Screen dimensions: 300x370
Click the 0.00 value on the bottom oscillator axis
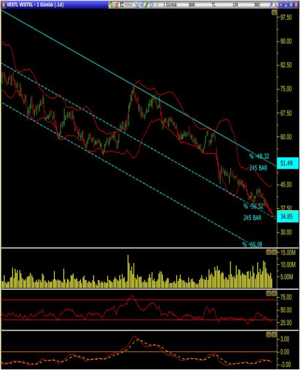pos(284,352)
